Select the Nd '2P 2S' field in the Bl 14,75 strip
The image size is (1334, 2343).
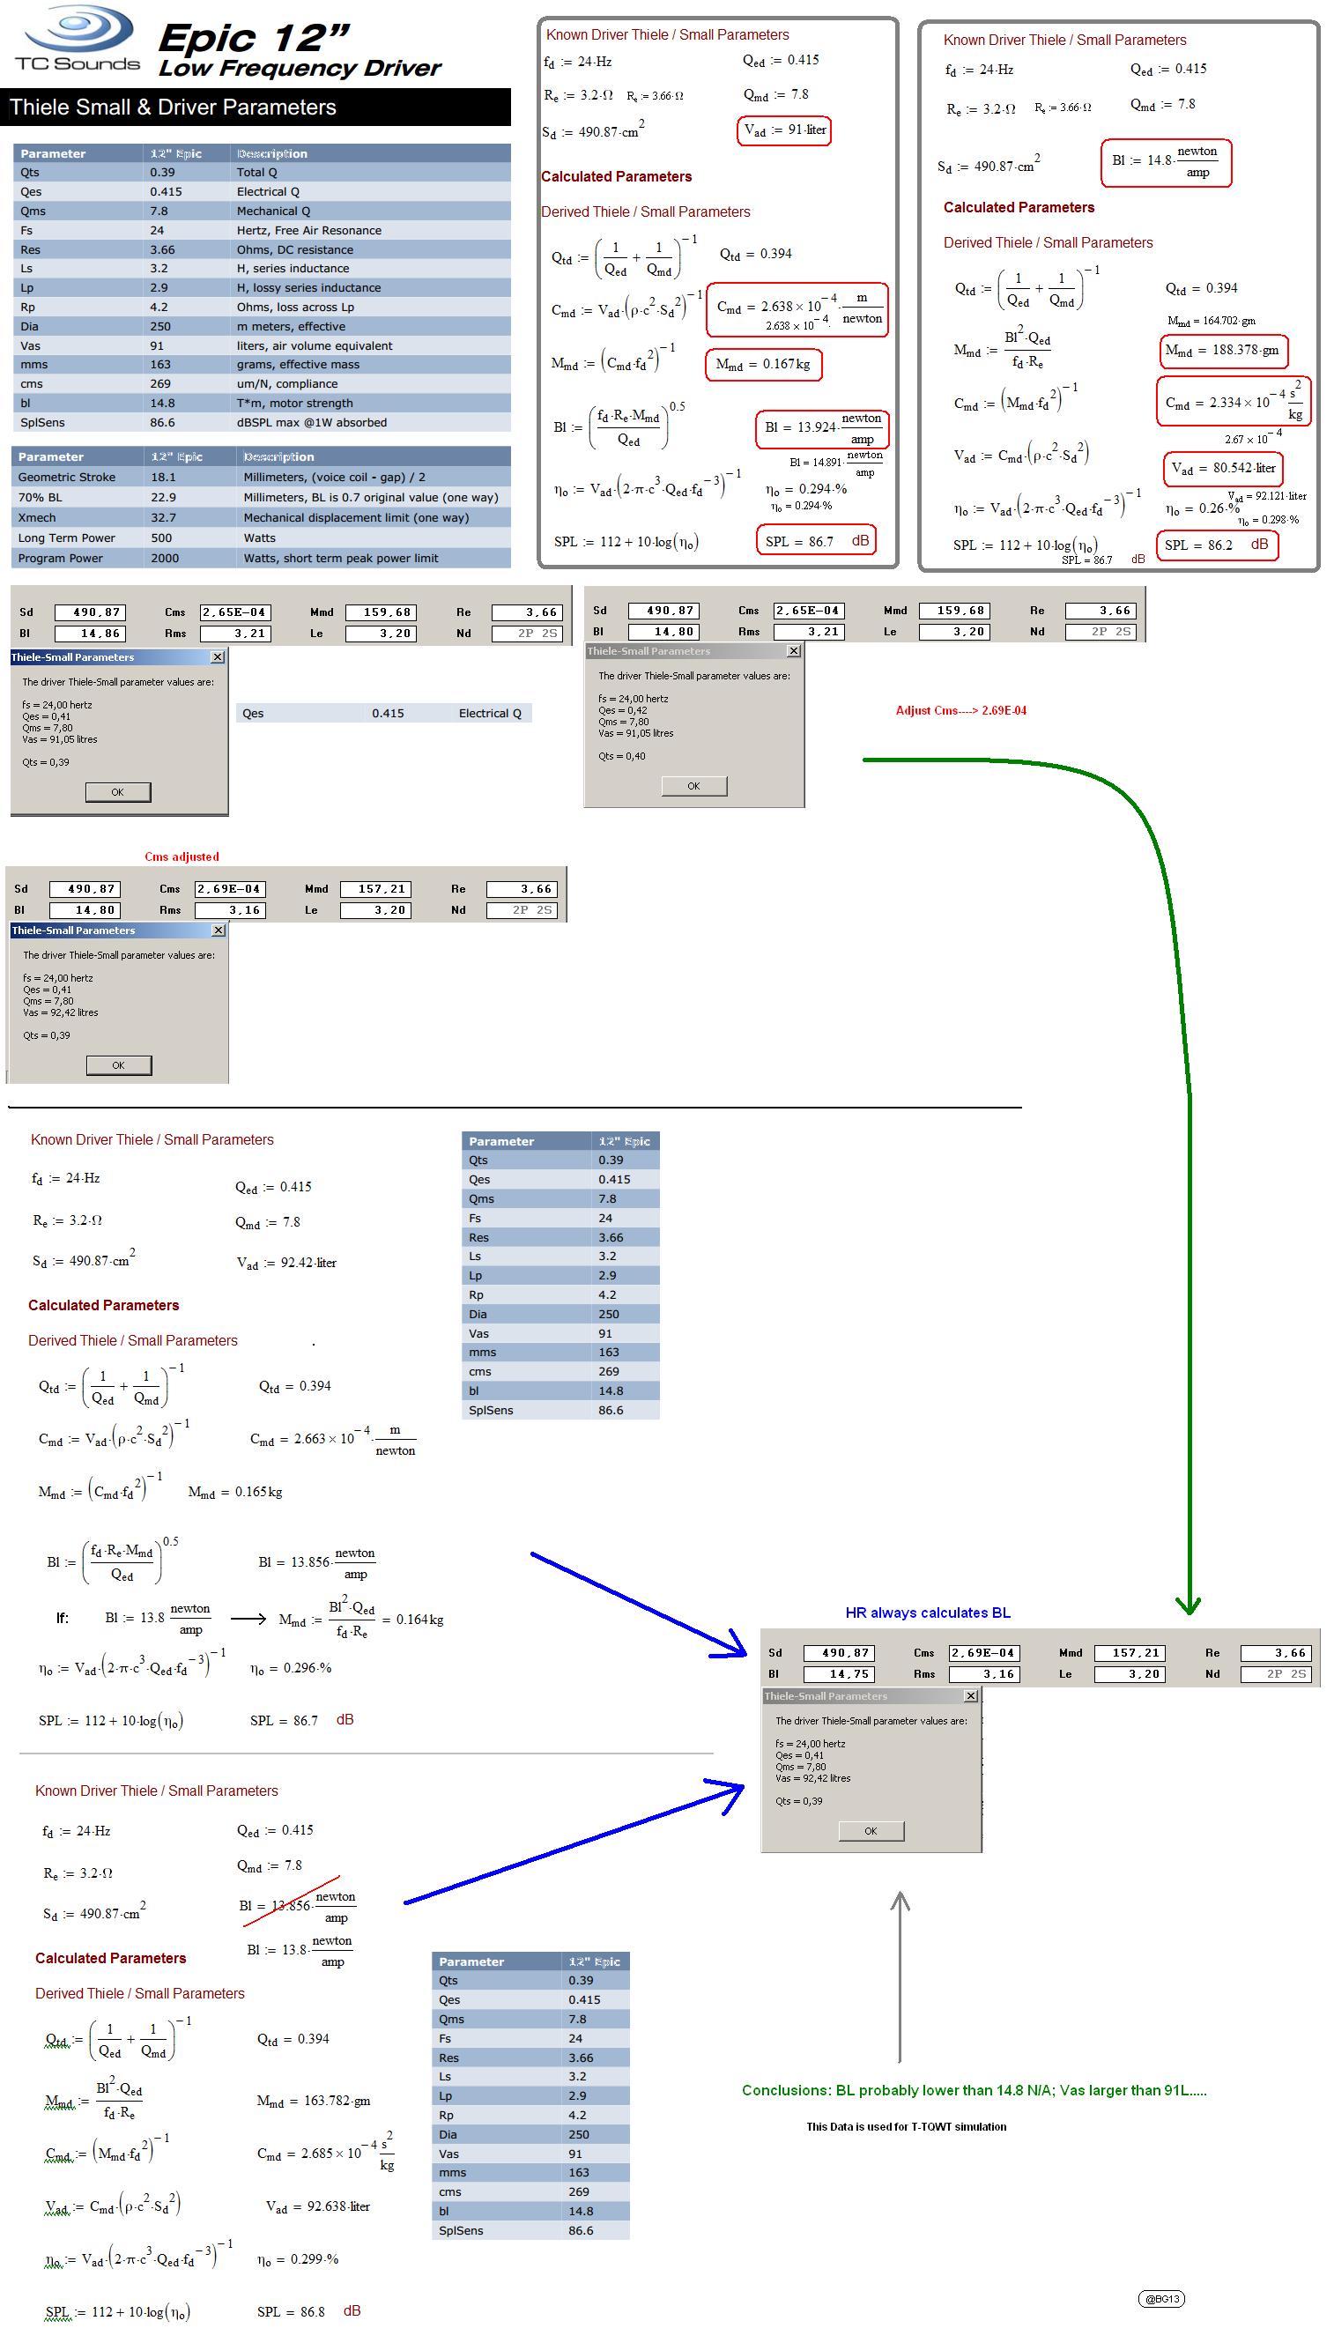pos(1276,1673)
